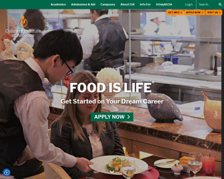This screenshot has width=224, height=179.
Task: Click the page's vertical scrollbar
Action: (x=223, y=94)
